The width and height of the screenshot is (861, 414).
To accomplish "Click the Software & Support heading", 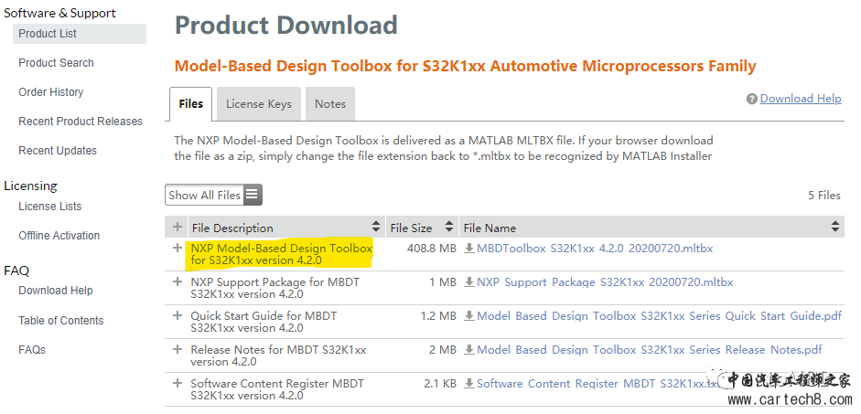I will [x=59, y=13].
